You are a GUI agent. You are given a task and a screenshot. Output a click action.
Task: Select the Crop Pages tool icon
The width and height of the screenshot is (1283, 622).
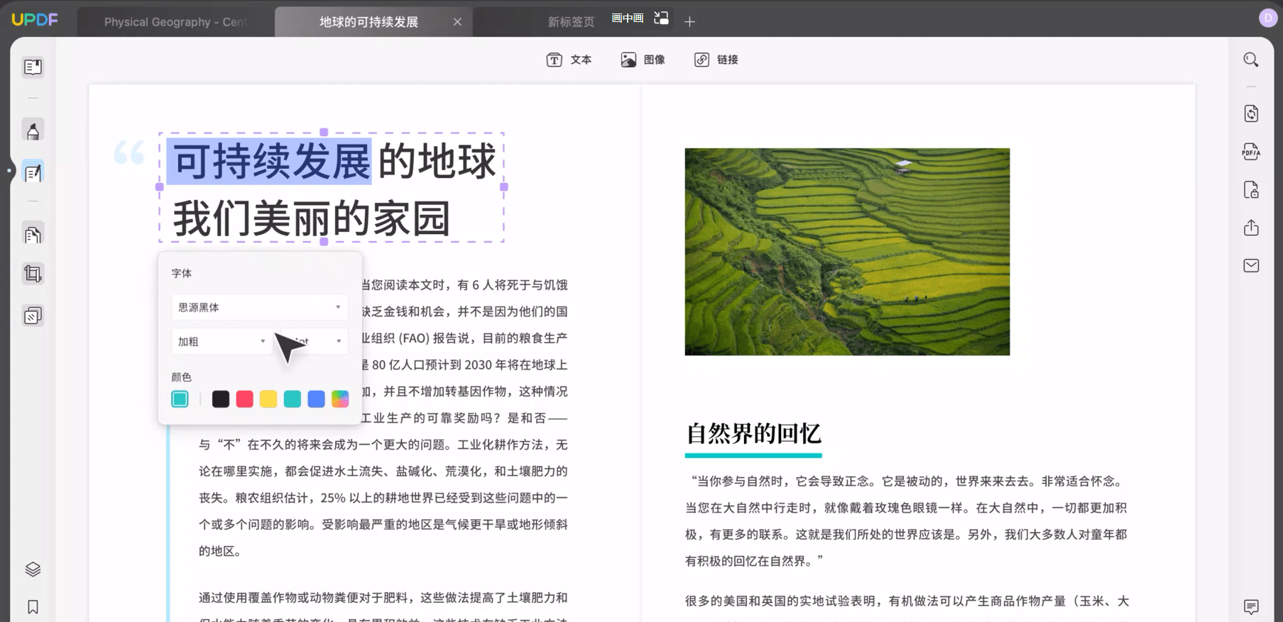[33, 274]
